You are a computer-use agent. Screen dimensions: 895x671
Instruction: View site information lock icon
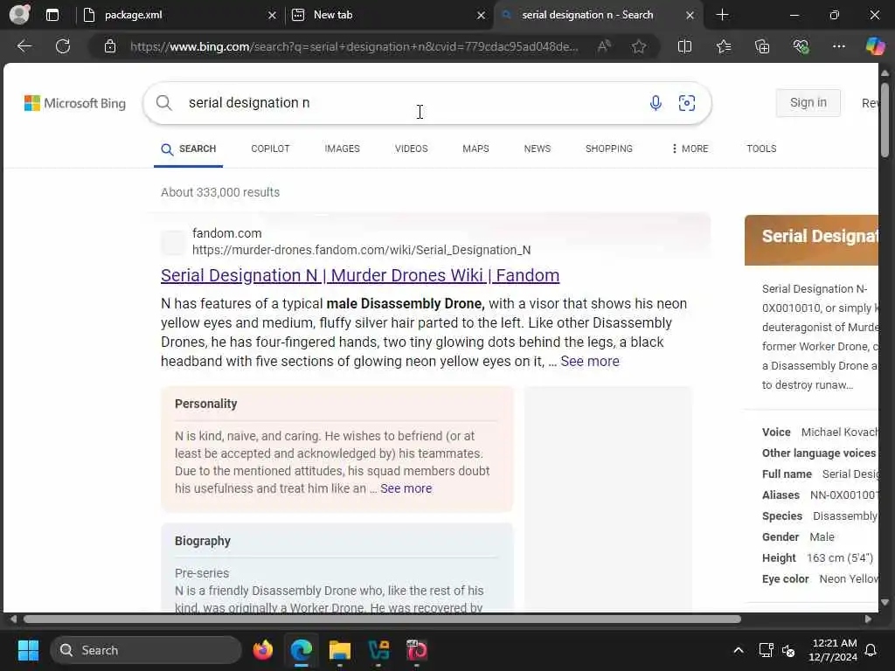pos(110,46)
